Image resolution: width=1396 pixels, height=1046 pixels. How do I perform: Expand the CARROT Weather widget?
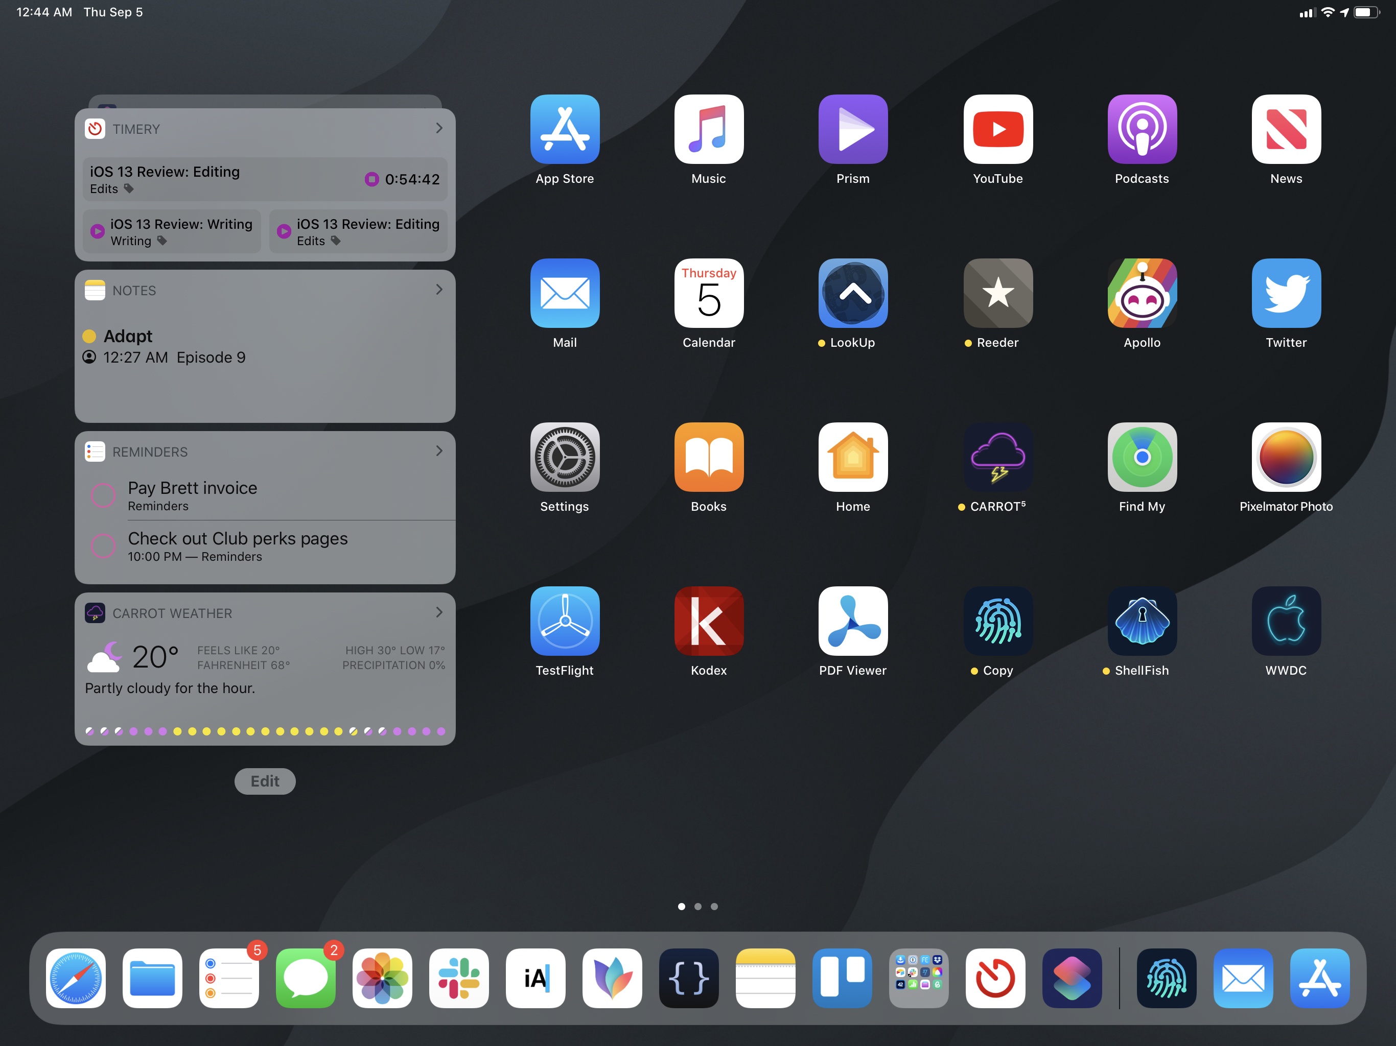click(439, 612)
